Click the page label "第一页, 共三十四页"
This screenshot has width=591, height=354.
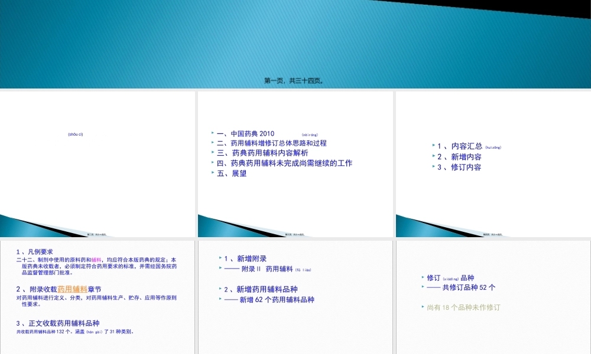click(294, 81)
